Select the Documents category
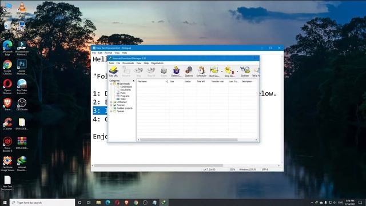 pos(126,90)
